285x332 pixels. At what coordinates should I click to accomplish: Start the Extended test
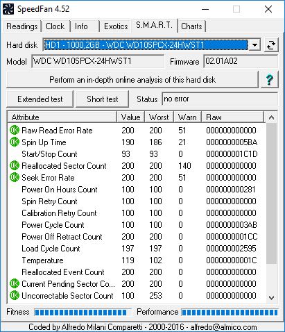point(40,99)
